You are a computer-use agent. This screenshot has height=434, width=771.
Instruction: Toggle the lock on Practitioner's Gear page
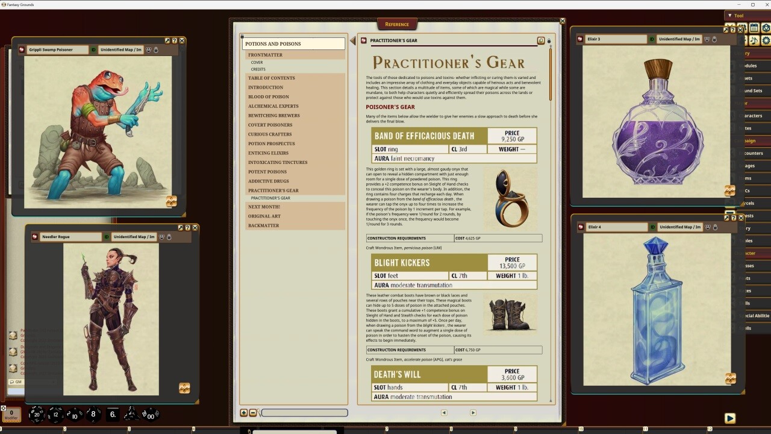(x=550, y=40)
